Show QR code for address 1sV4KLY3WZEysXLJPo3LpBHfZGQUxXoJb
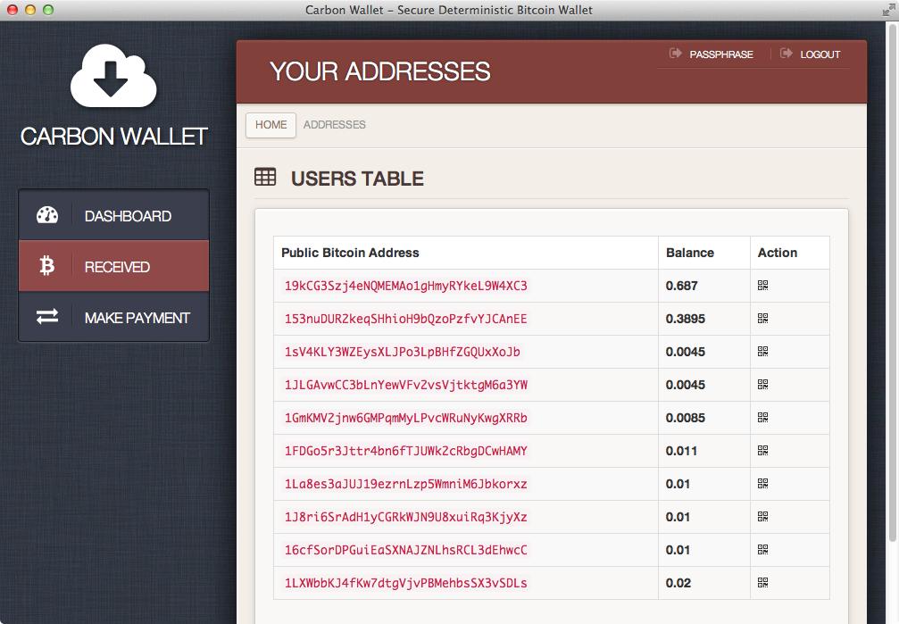The height and width of the screenshot is (624, 899). tap(762, 351)
